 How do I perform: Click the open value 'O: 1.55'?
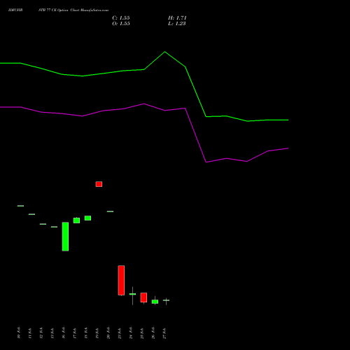[x=121, y=24]
